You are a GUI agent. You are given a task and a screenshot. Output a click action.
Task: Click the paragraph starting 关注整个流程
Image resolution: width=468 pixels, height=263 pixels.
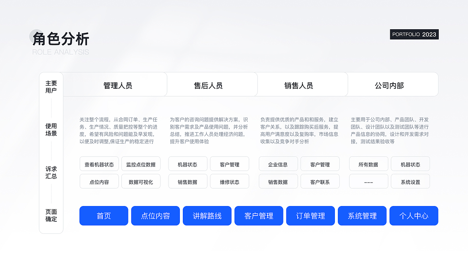(118, 130)
